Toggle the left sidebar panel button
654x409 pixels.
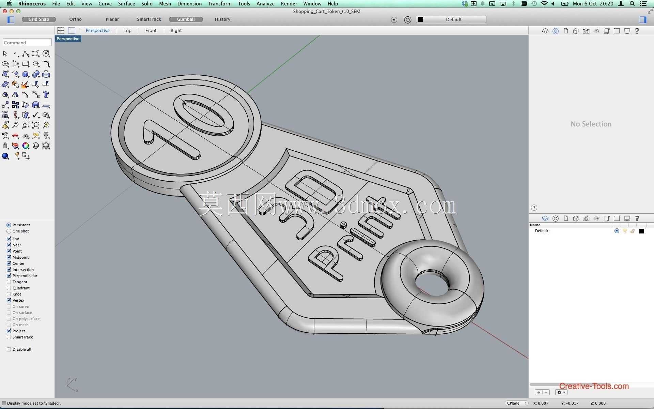click(x=11, y=19)
